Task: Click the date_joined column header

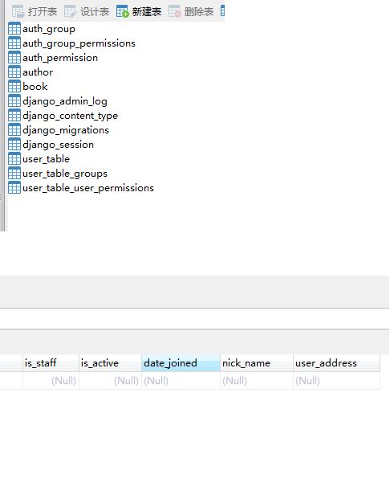Action: [181, 363]
